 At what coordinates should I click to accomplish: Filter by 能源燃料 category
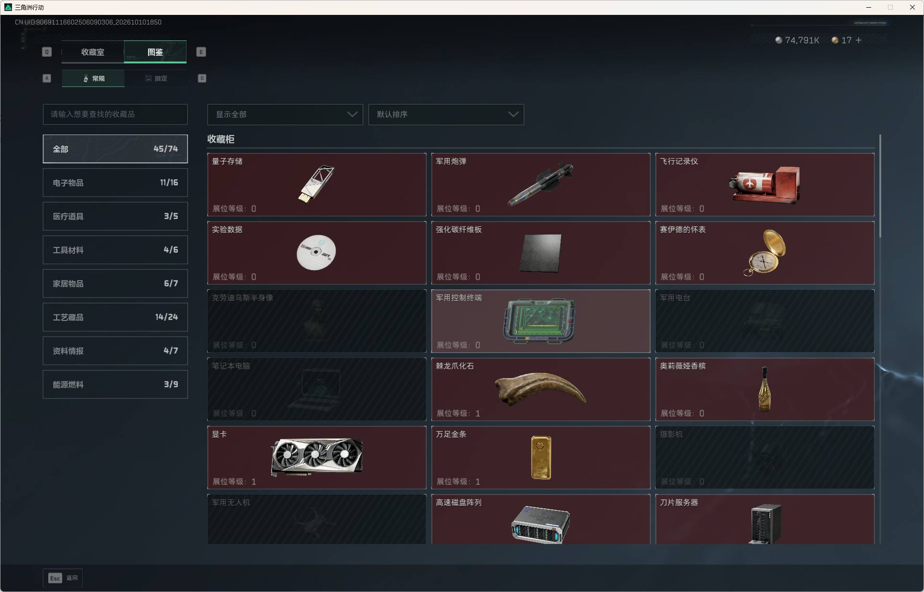pos(115,384)
